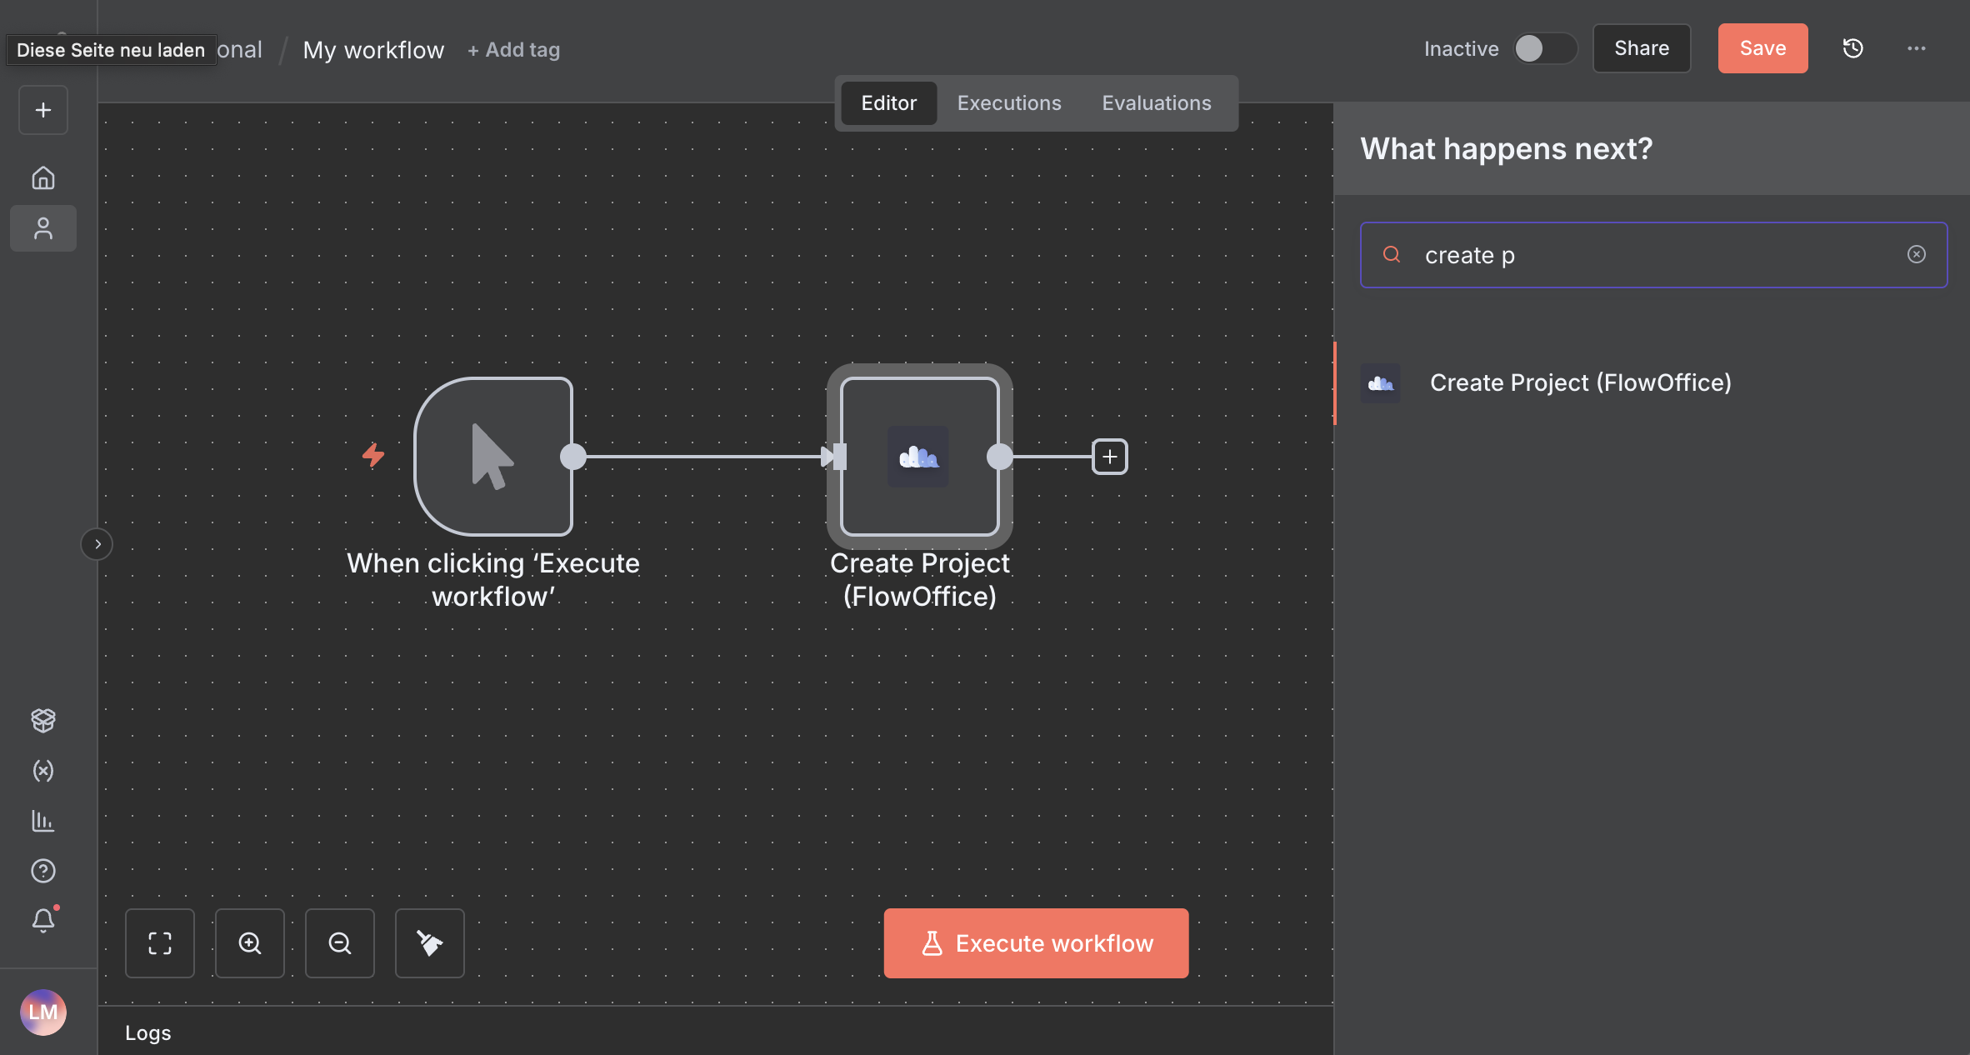The width and height of the screenshot is (1970, 1055).
Task: Click the home icon in sidebar
Action: [x=43, y=177]
